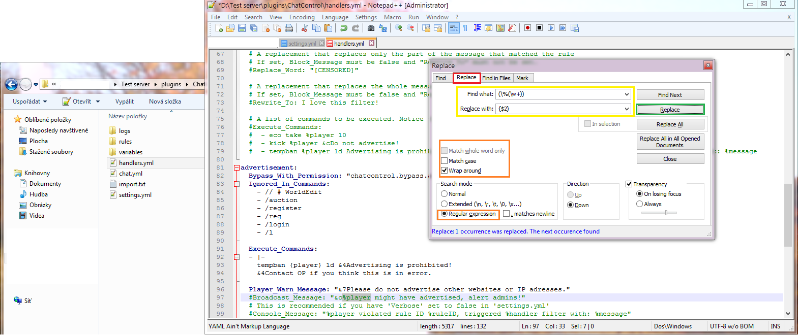Image resolution: width=798 pixels, height=335 pixels.
Task: Expand the Replace with dropdown list
Action: click(627, 109)
